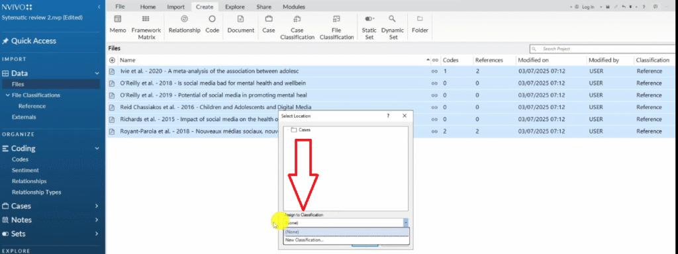Expand the Cases section
This screenshot has width=678, height=254.
coord(97,206)
